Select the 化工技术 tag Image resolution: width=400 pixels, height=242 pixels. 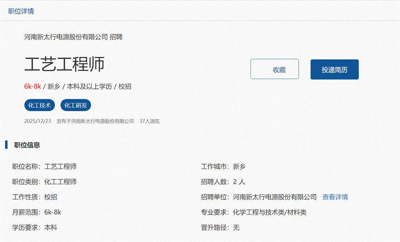[x=39, y=105]
